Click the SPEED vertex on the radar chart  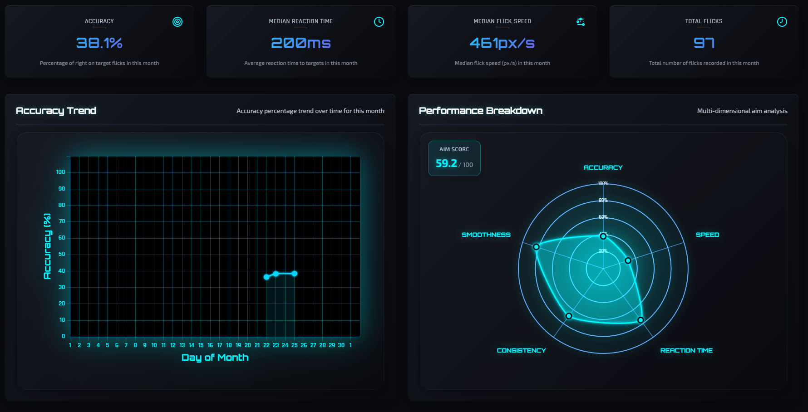coord(628,260)
